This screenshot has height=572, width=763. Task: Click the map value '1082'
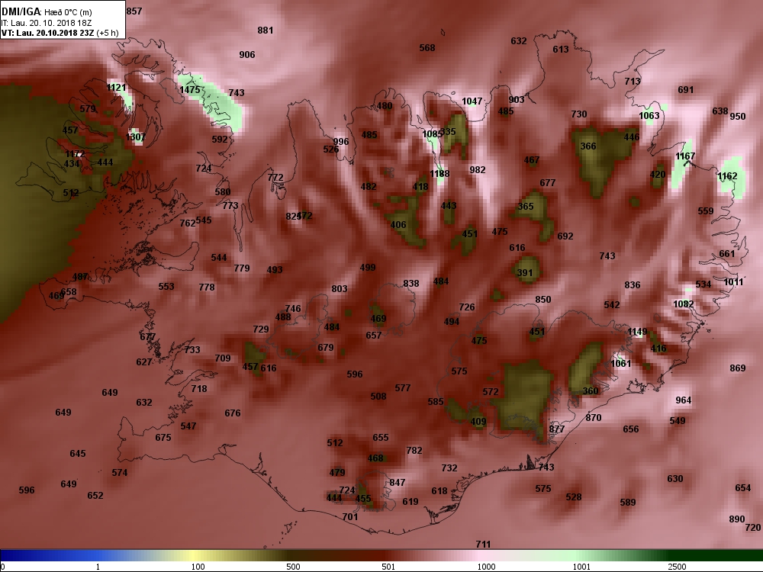coord(683,304)
